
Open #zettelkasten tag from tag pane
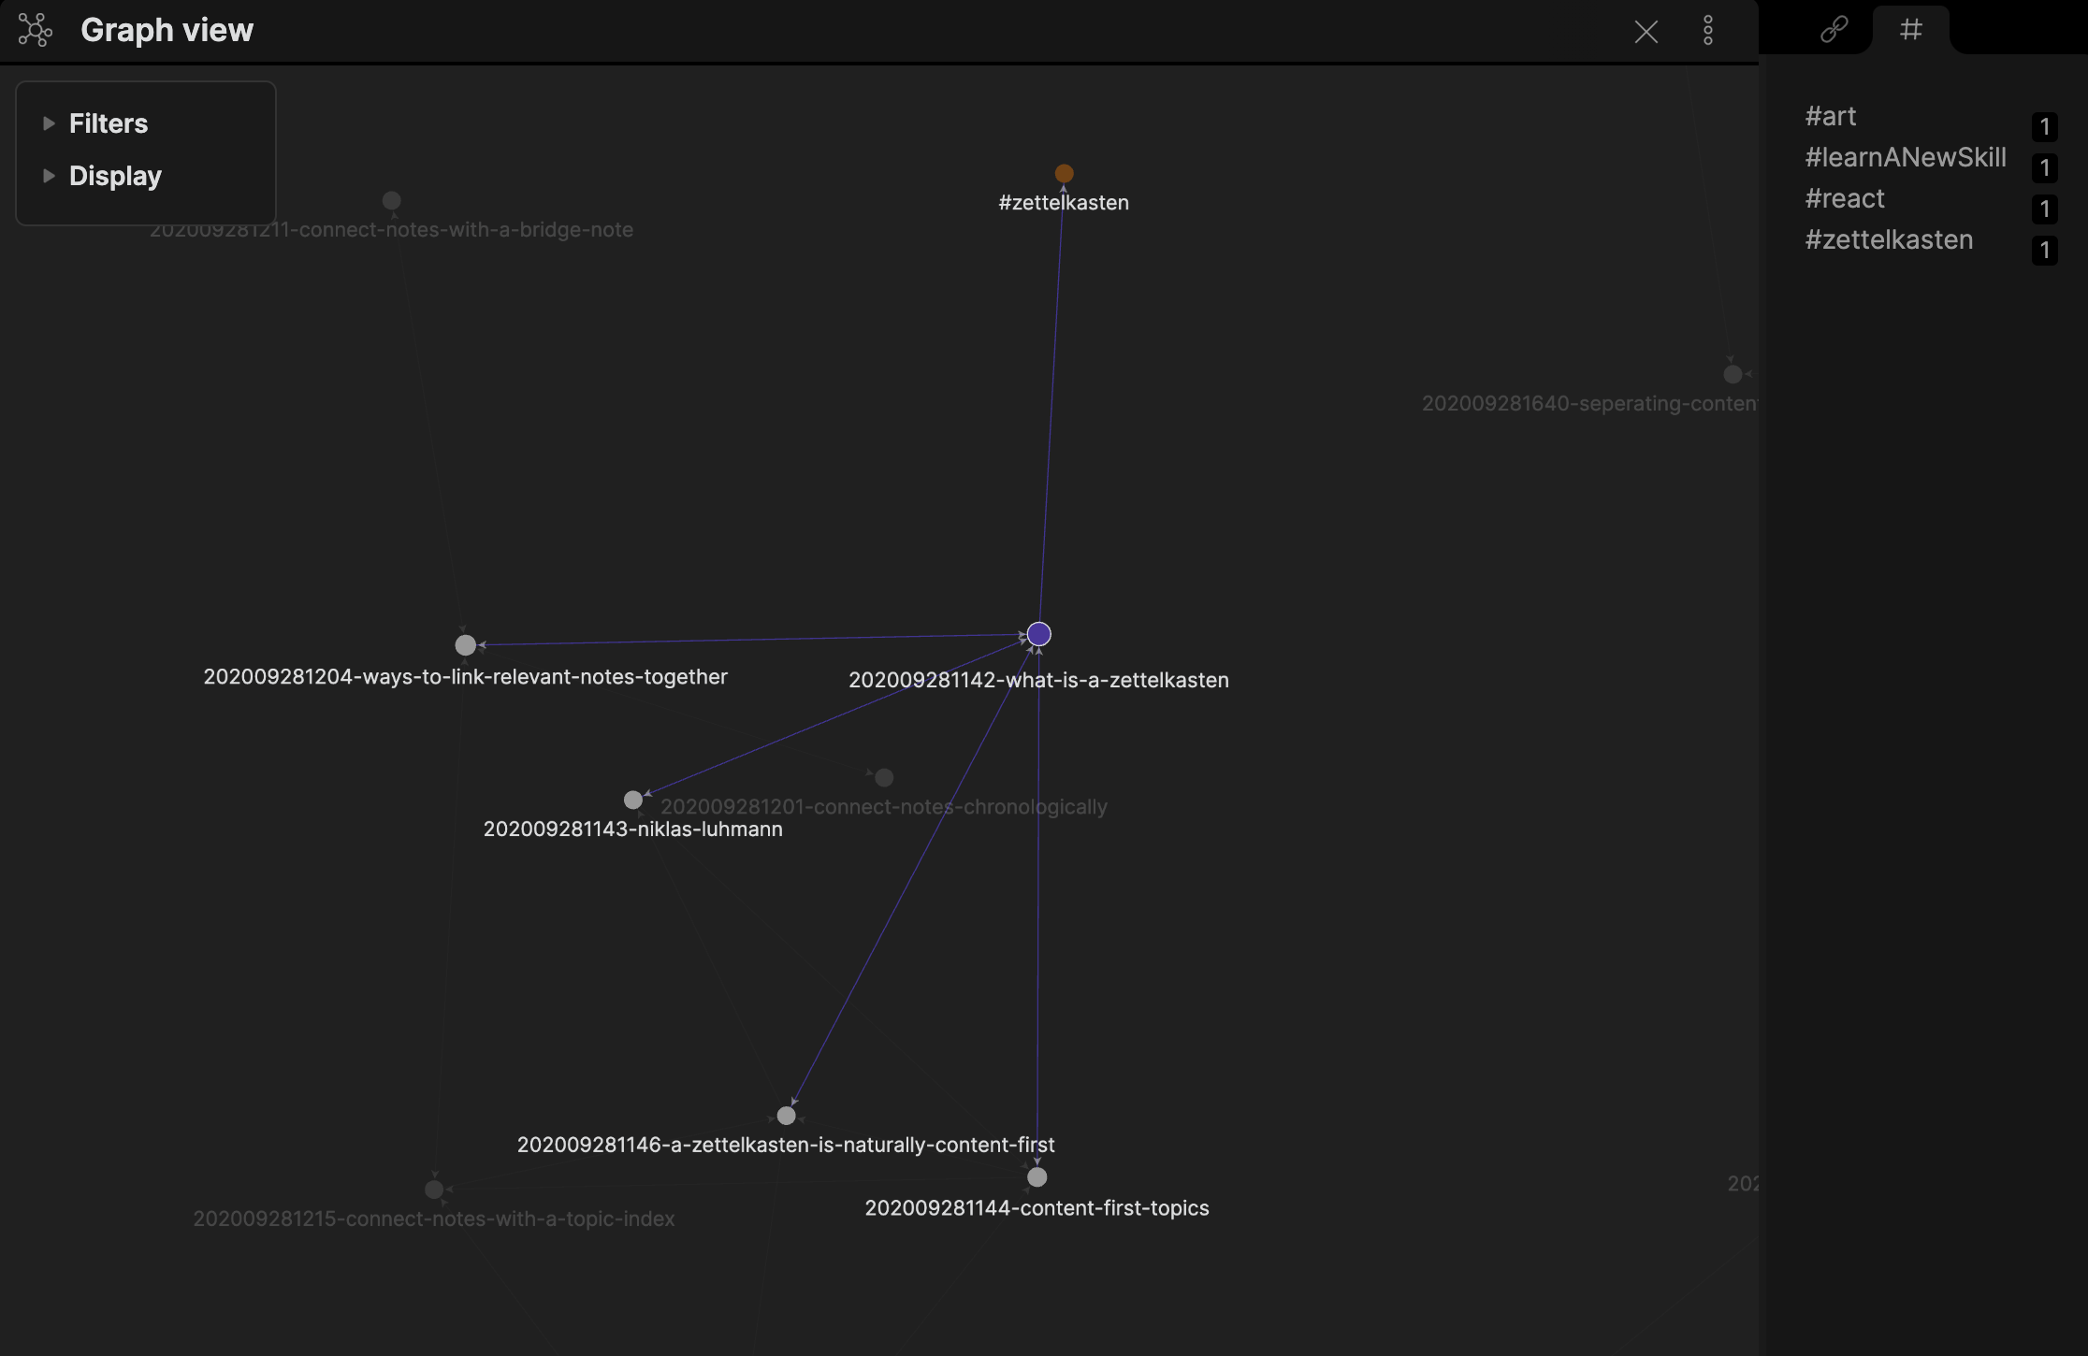coord(1888,239)
